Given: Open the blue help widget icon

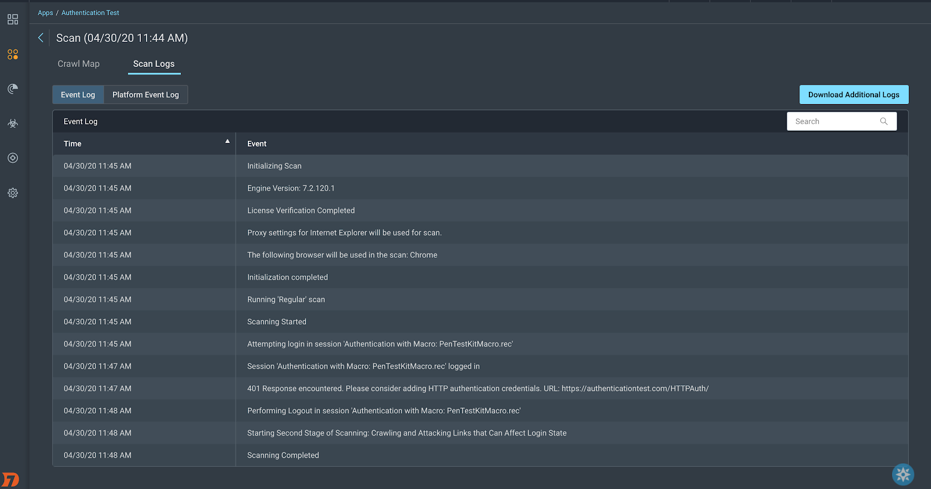Looking at the screenshot, I should (903, 474).
